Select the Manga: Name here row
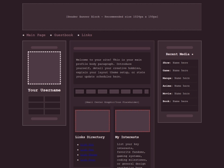 (x=180, y=78)
